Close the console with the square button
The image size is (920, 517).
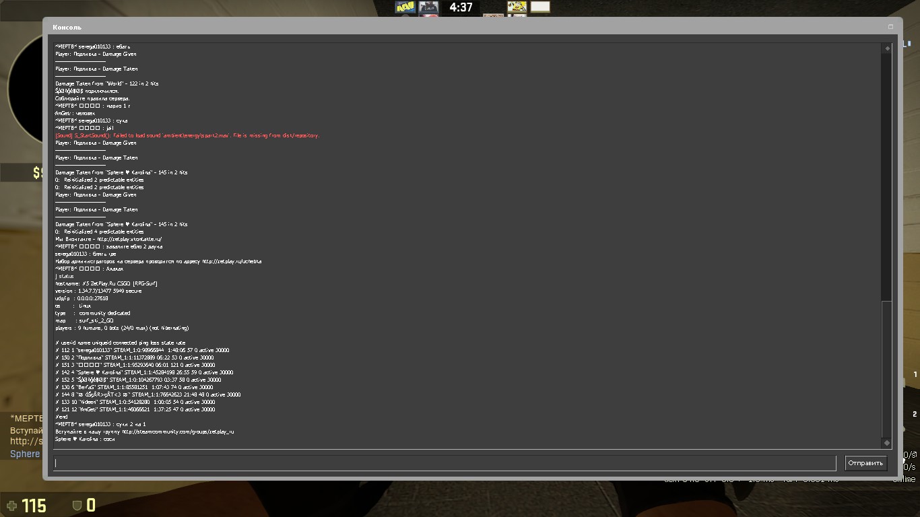click(x=890, y=27)
